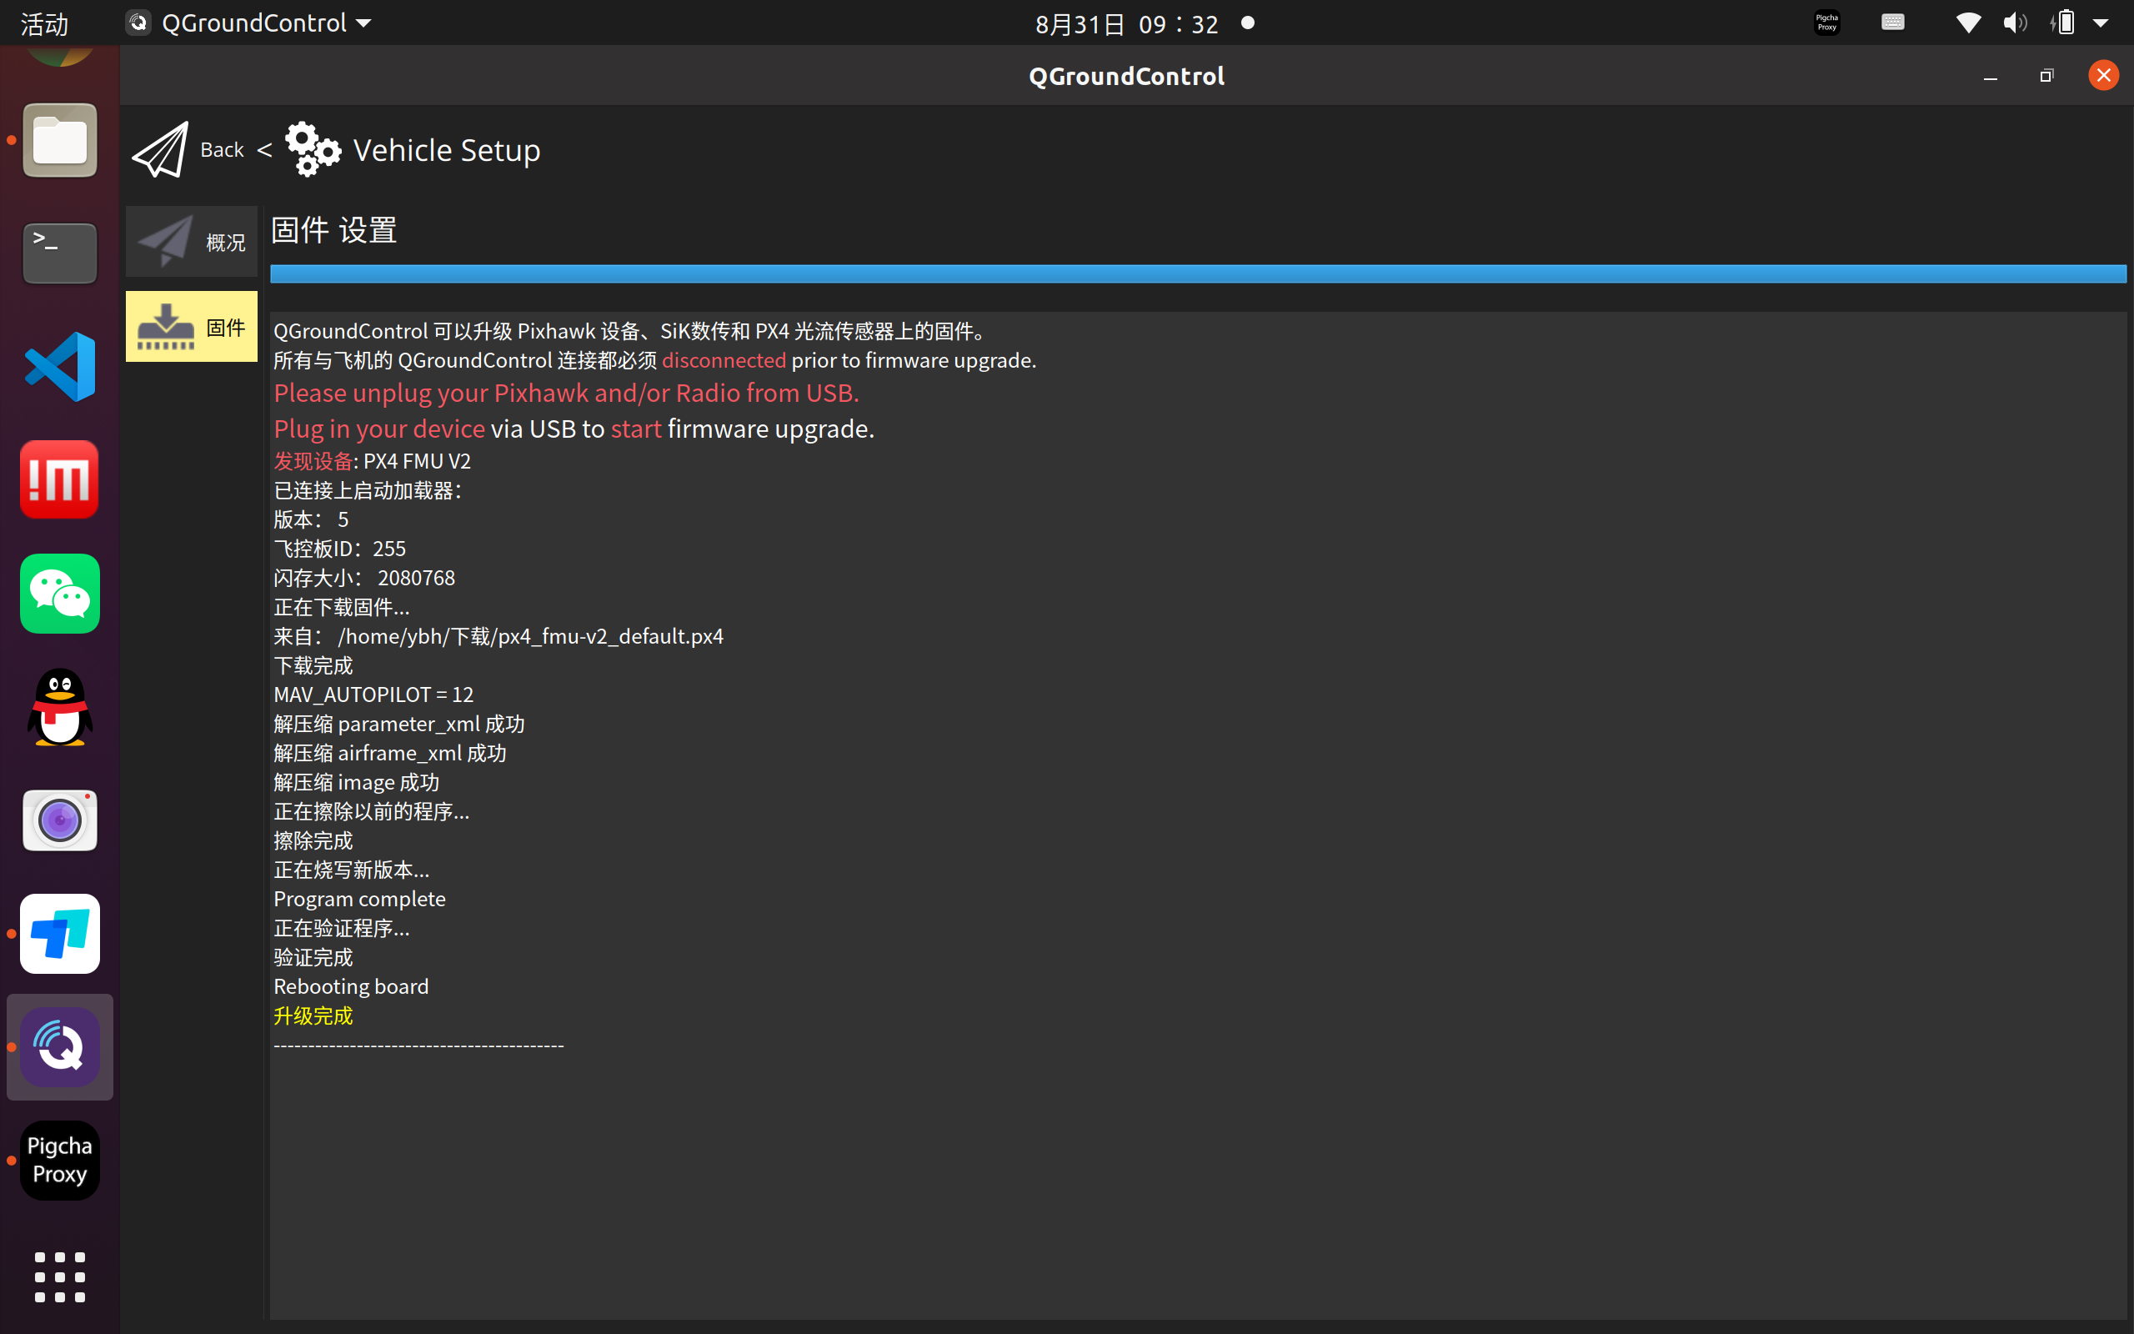Screen dimensions: 2134x1334
Task: Click the Vehicle Setup gears icon
Action: (x=312, y=150)
